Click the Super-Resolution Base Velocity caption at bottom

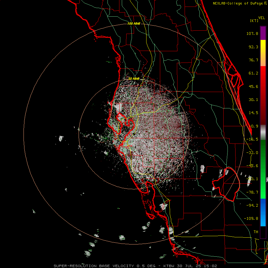coord(135,266)
